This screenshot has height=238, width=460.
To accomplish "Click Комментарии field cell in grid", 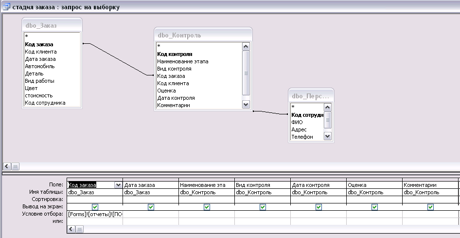I will [x=430, y=185].
